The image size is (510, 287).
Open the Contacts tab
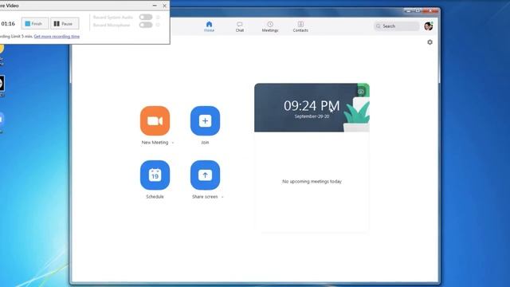point(300,26)
